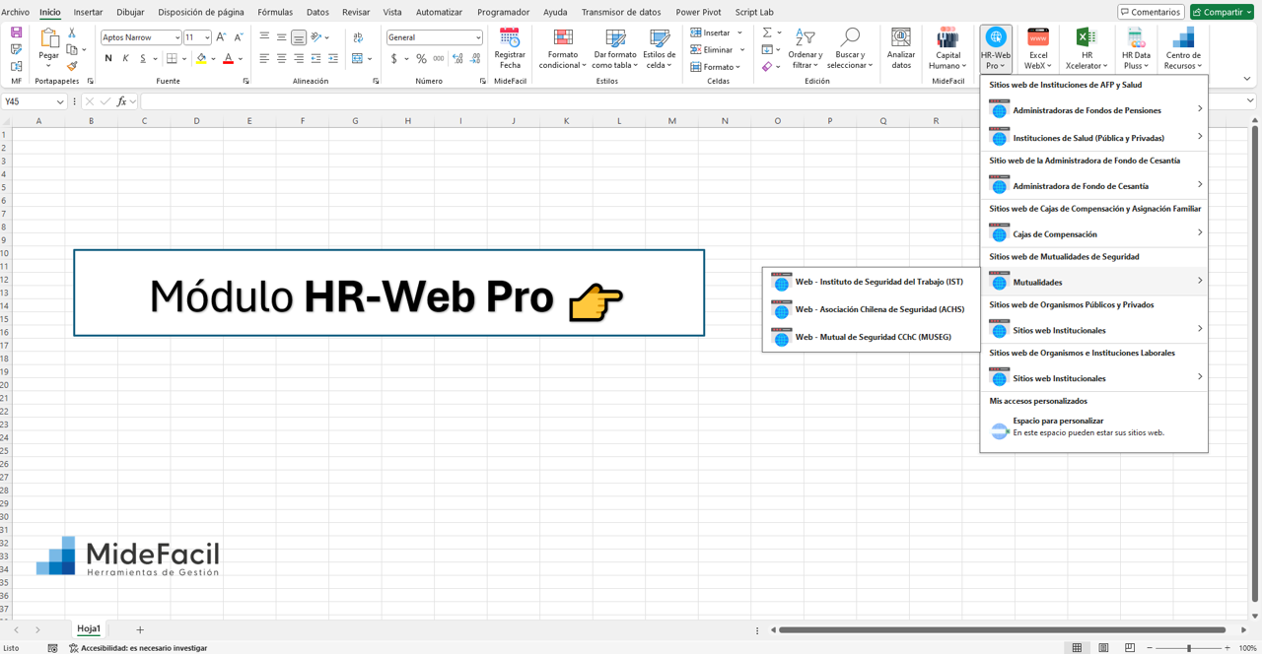Open the Disposición de página tab
This screenshot has width=1262, height=654.
pos(201,12)
